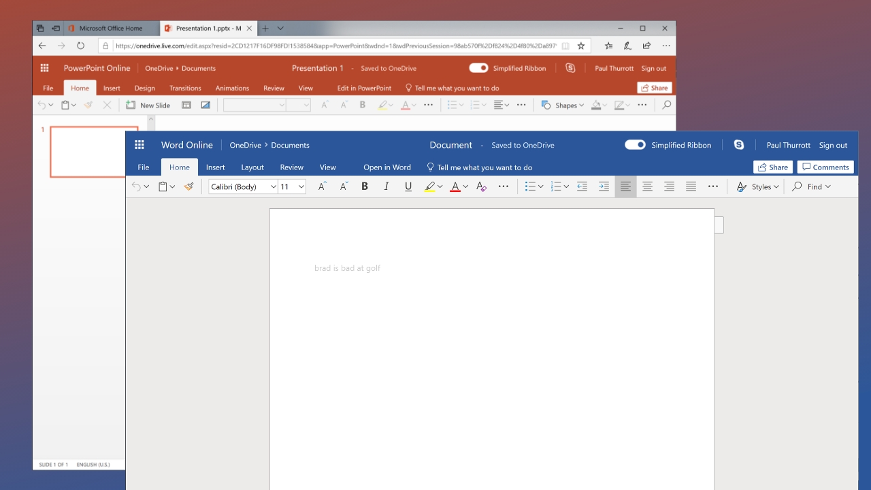The image size is (871, 490).
Task: Open Styles dropdown in Word
Action: (x=757, y=186)
